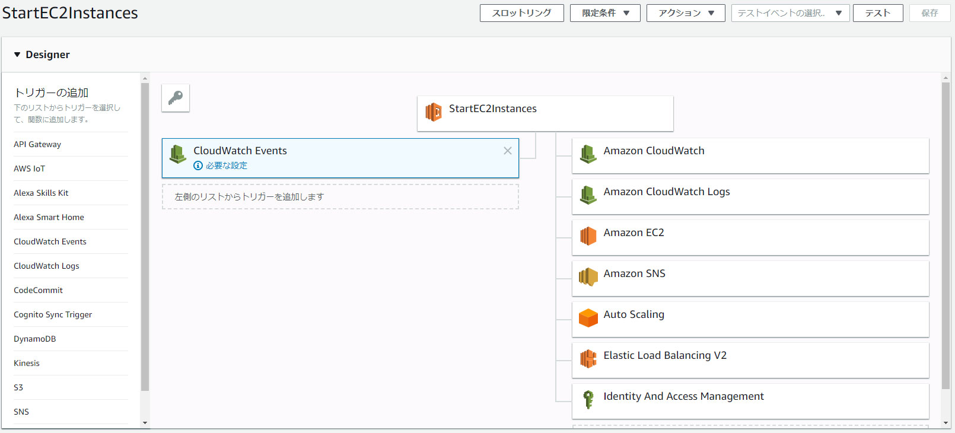Click the 必要な設定 link
955x433 pixels.
[227, 165]
